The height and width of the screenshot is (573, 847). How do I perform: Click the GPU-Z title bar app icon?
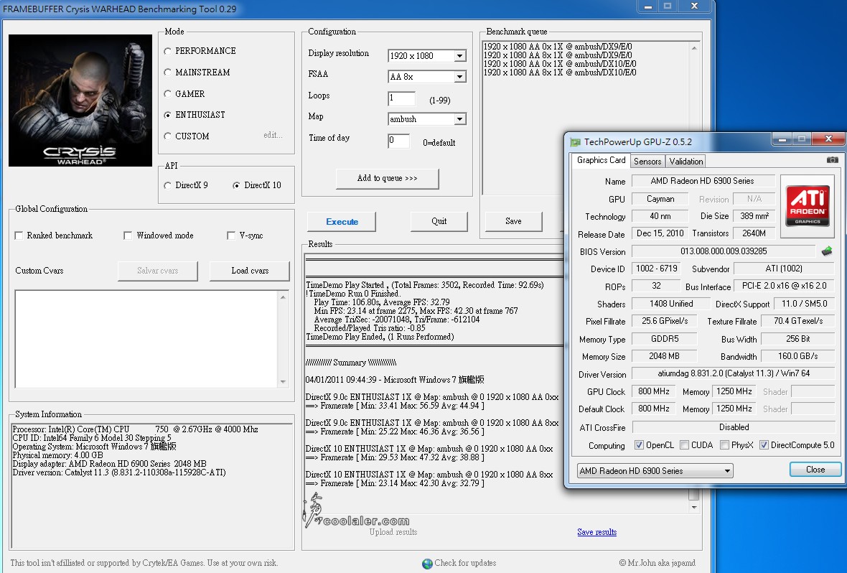[575, 142]
